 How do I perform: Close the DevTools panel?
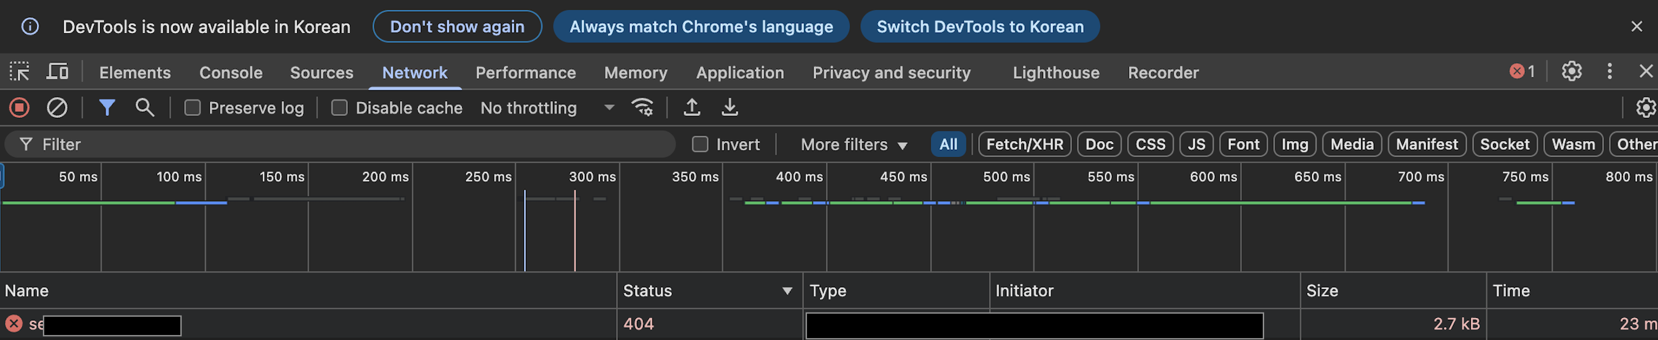(x=1646, y=71)
